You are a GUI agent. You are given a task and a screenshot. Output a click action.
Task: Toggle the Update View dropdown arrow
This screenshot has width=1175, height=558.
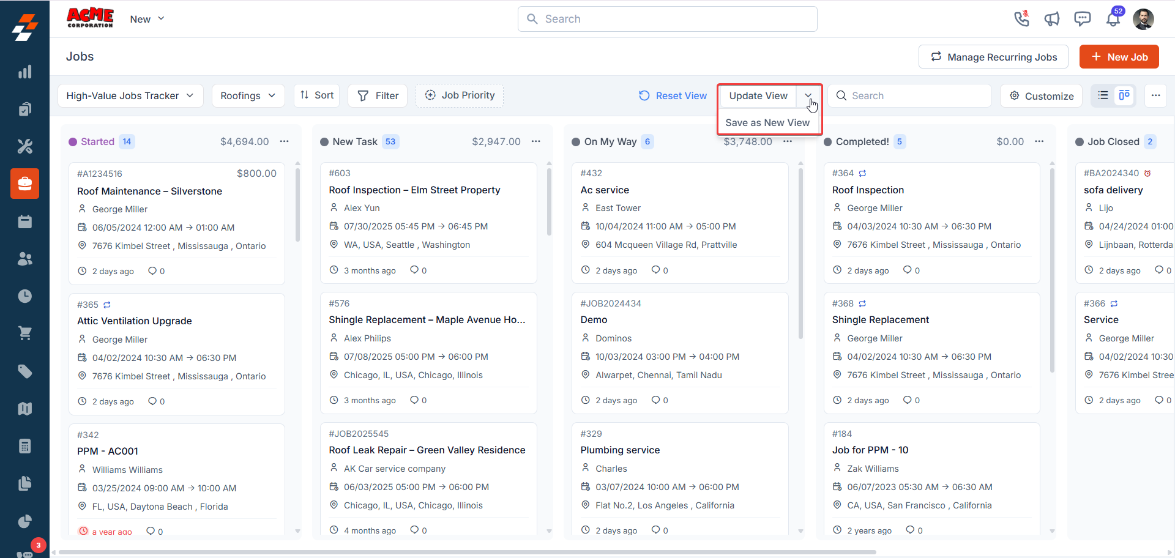click(x=808, y=95)
